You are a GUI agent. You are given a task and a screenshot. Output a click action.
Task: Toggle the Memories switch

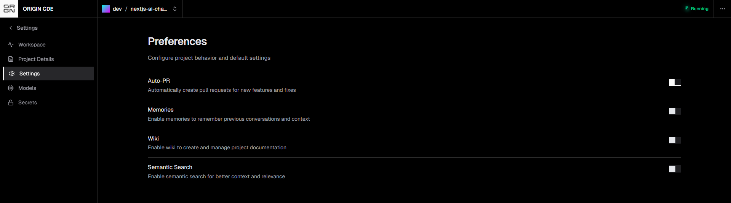click(x=675, y=111)
